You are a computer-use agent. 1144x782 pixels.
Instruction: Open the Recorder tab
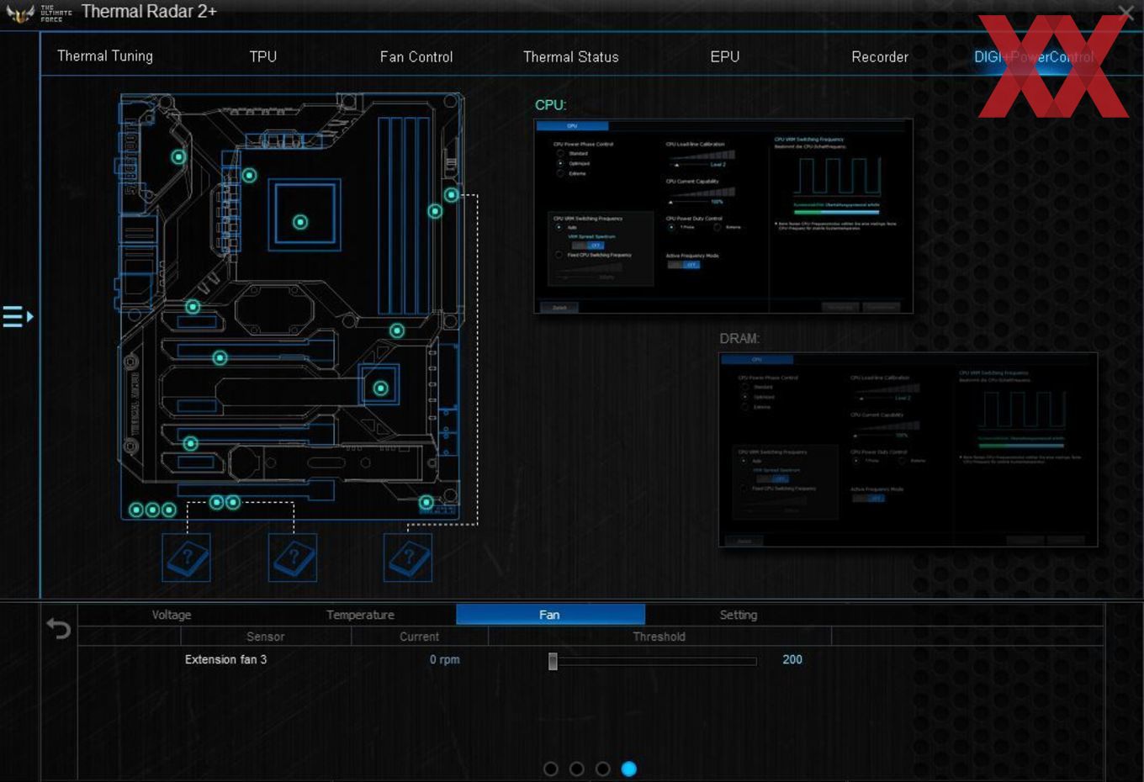pyautogui.click(x=880, y=56)
